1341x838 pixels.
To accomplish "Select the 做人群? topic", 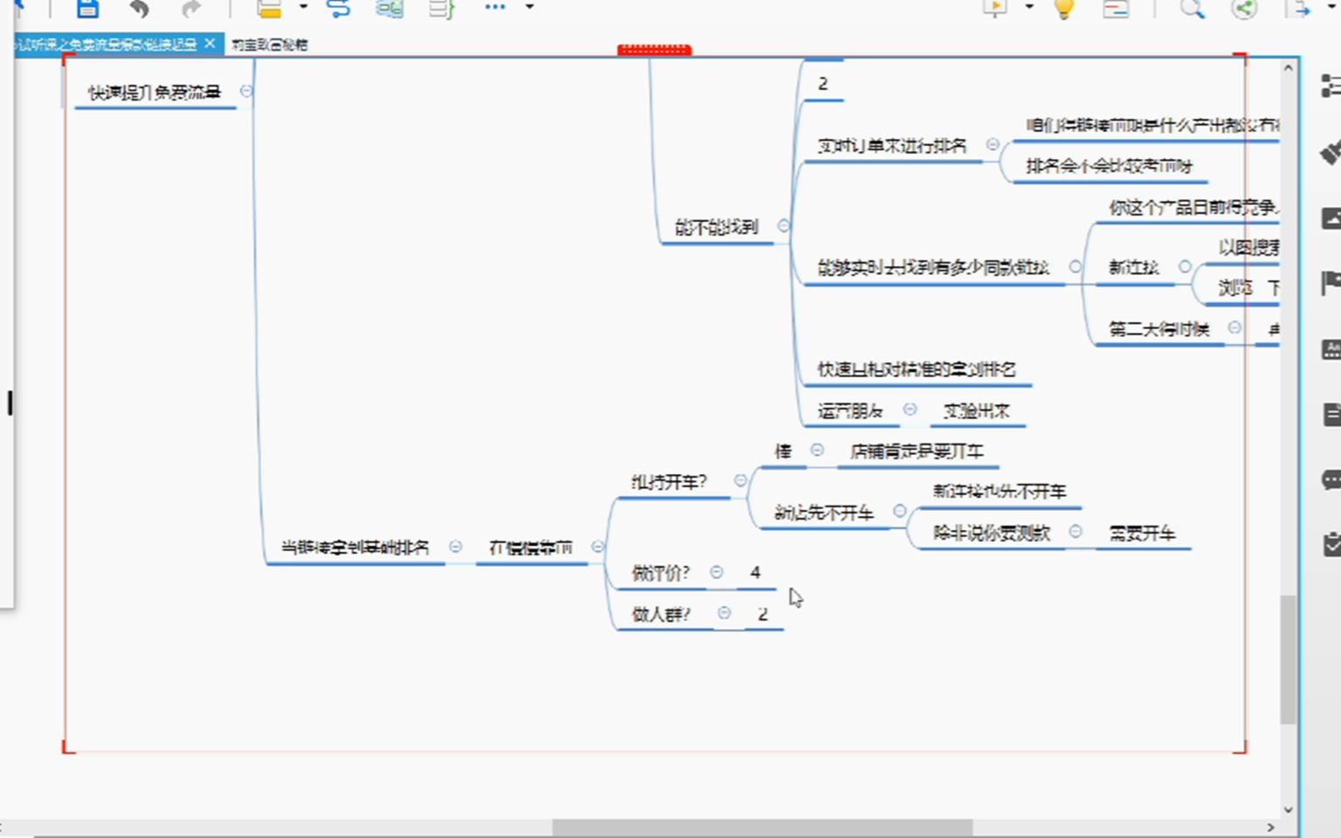I will tap(661, 615).
